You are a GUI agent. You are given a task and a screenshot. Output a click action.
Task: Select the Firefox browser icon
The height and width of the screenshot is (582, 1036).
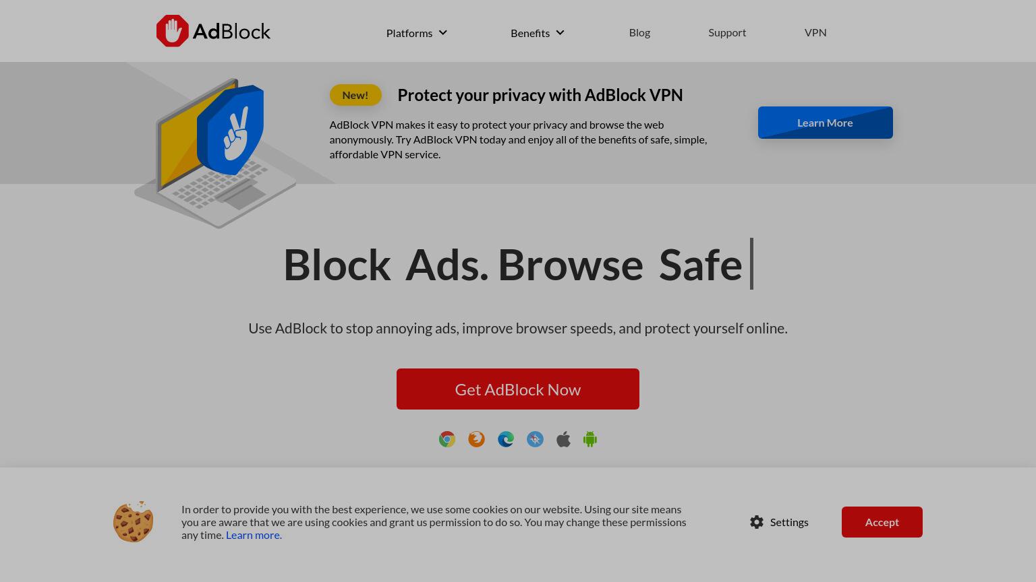476,439
